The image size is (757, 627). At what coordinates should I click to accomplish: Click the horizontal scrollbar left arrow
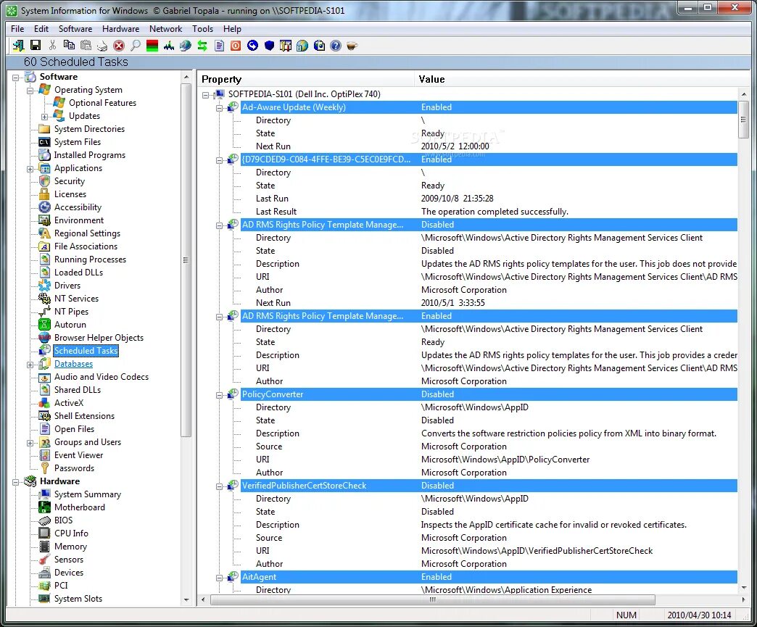coord(203,599)
